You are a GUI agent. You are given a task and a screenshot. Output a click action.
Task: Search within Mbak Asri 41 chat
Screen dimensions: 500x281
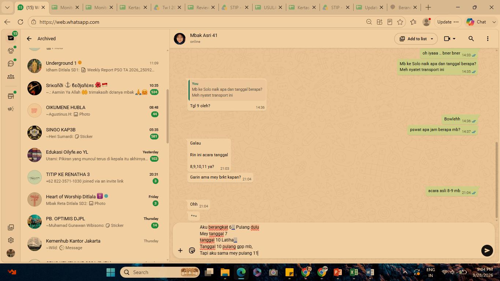click(x=471, y=38)
